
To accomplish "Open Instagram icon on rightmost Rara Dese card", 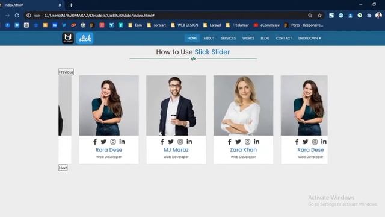I will (x=315, y=142).
